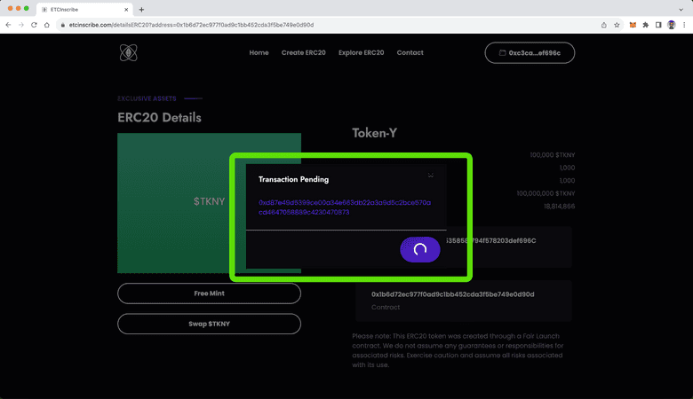Open Explore ERC20 in navigation
The width and height of the screenshot is (693, 399).
click(x=361, y=53)
